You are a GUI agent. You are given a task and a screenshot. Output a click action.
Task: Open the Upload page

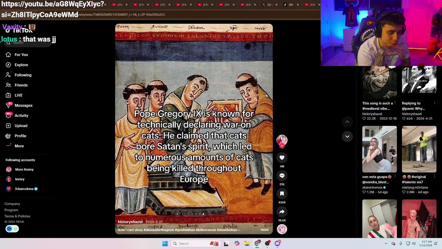(16, 126)
